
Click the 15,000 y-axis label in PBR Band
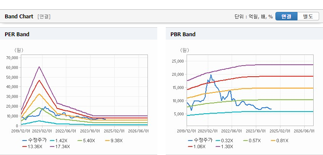(178, 88)
